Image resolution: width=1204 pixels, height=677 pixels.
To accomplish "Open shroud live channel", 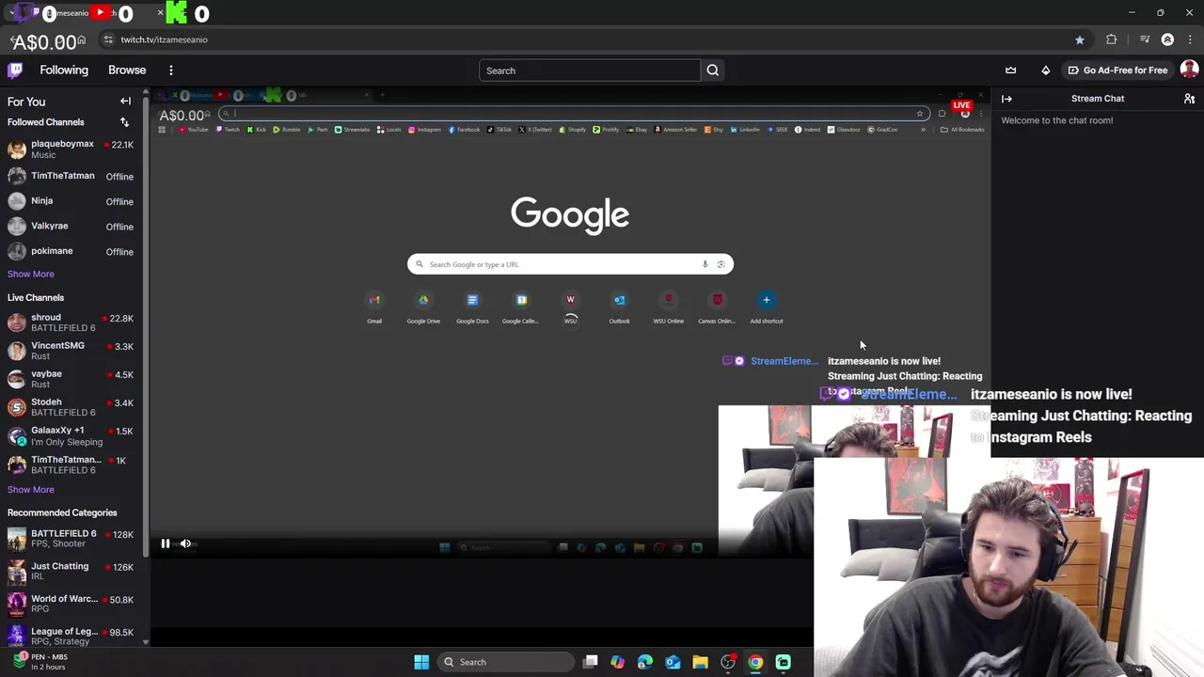I will [x=71, y=323].
